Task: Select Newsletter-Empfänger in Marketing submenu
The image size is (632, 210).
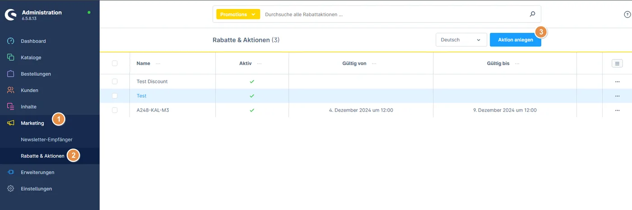Action: [x=46, y=140]
